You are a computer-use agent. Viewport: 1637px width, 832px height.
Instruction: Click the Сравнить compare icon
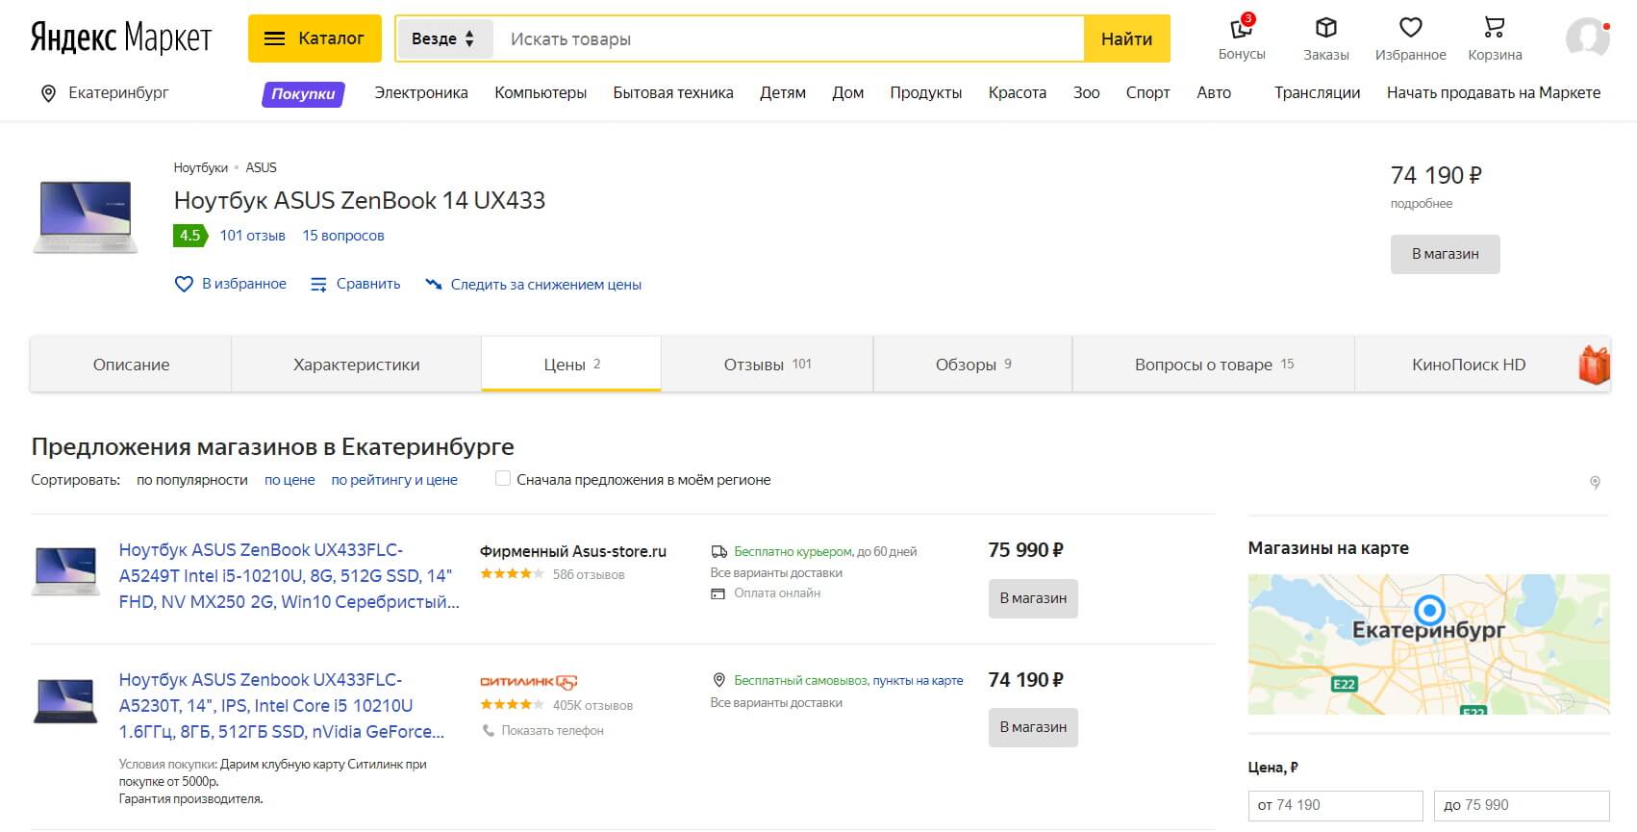(x=318, y=285)
